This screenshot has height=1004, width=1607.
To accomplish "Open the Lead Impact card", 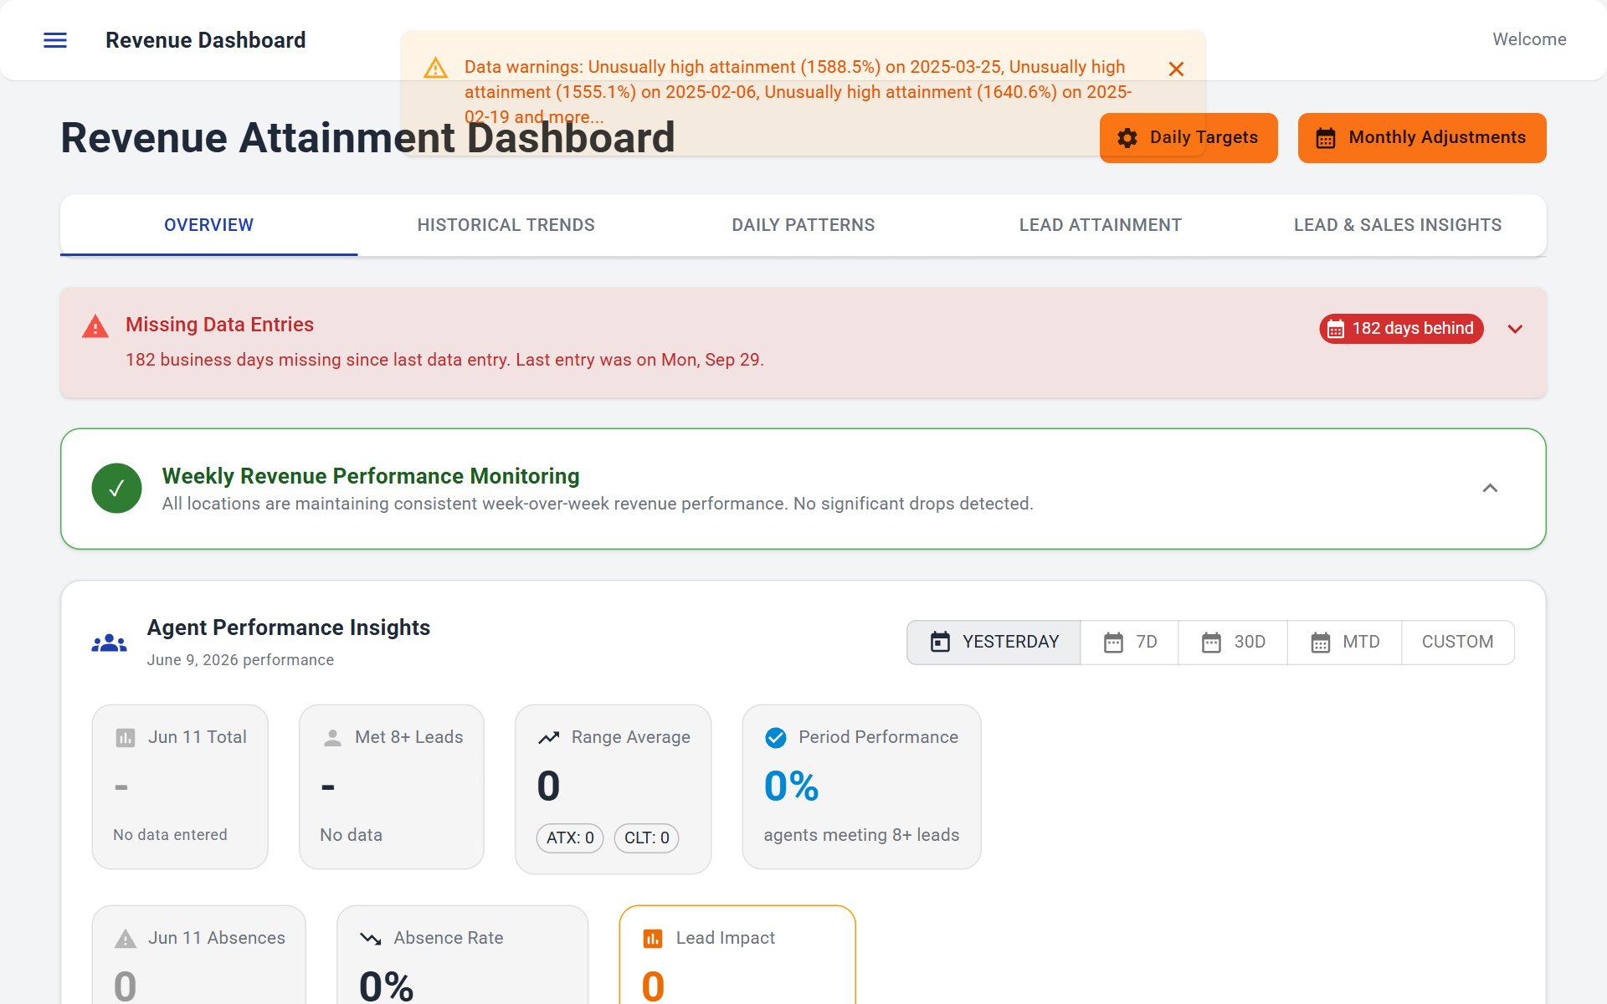I will [737, 955].
